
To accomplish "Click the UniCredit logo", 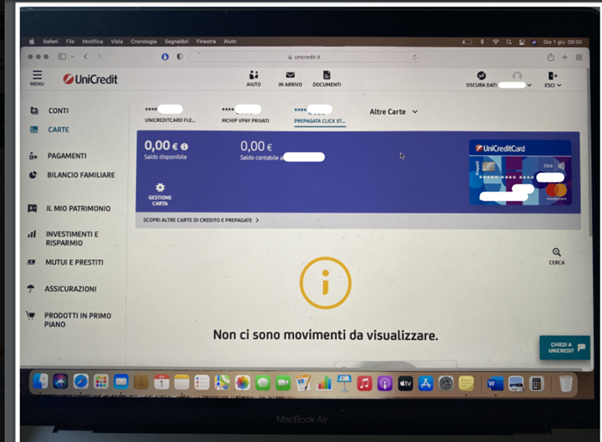I will pos(90,79).
